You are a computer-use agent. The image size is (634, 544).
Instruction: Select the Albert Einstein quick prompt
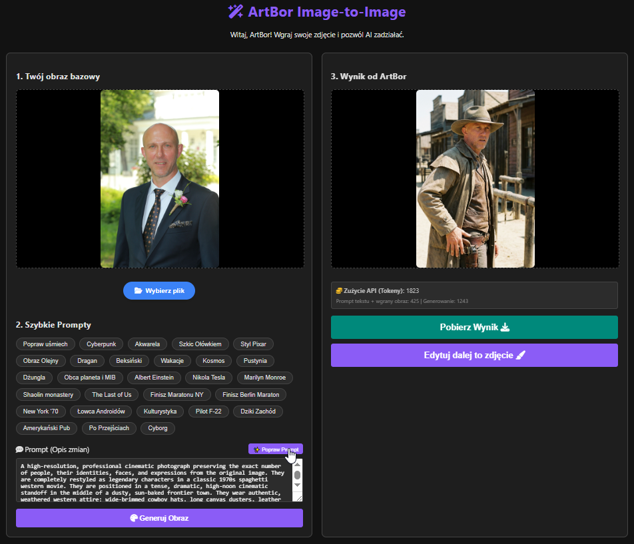[x=154, y=378]
